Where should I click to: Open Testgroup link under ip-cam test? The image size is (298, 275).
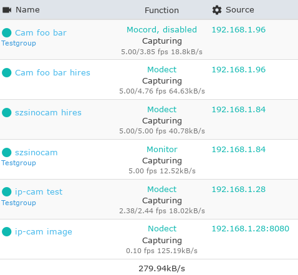tap(19, 203)
